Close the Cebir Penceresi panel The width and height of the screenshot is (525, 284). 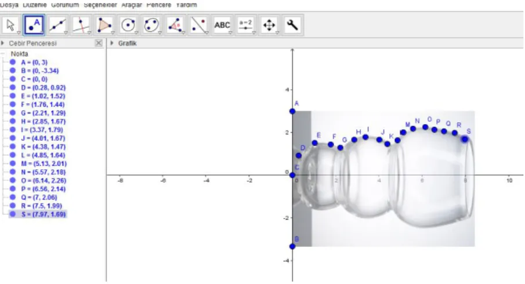tap(99, 43)
